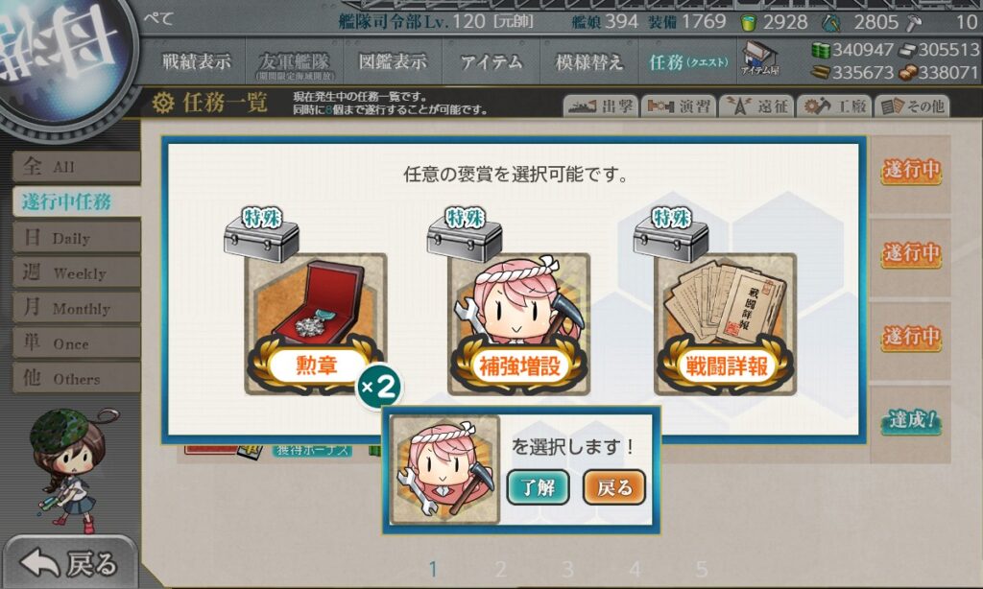Viewport: 983px width, 589px height.
Task: Click the chibi ship girl mascot
Action: [x=69, y=468]
